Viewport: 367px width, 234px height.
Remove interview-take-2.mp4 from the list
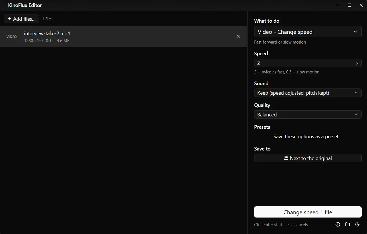coord(238,37)
